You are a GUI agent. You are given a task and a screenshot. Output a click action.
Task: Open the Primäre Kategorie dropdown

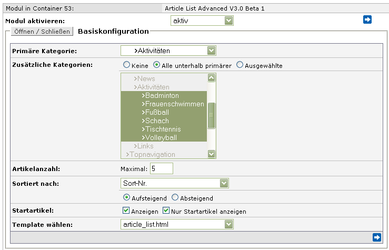168,51
